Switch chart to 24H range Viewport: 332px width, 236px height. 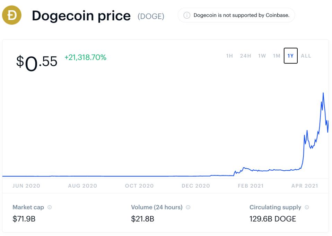tap(245, 56)
